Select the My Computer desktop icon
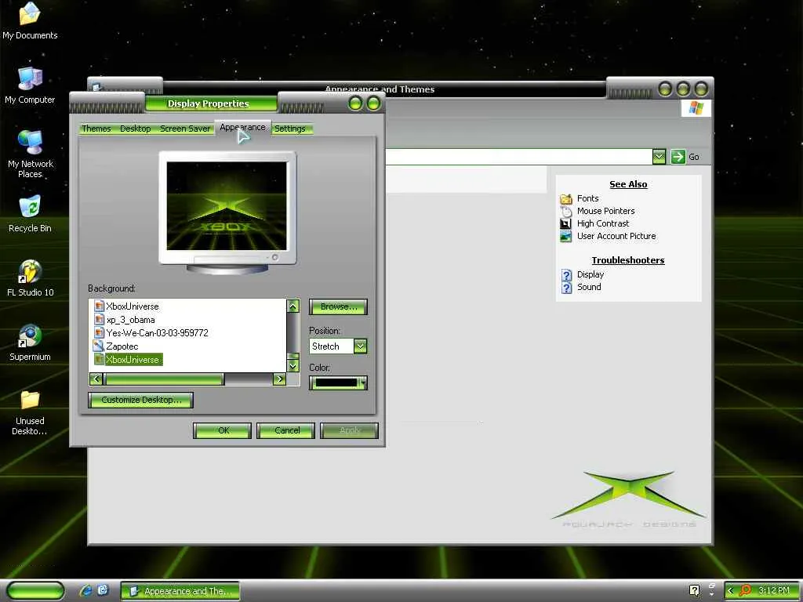Image resolution: width=803 pixels, height=602 pixels. pyautogui.click(x=30, y=85)
